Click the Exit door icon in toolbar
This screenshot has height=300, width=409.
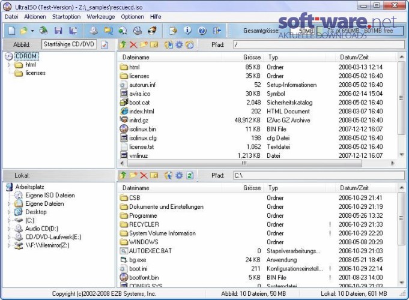click(217, 31)
